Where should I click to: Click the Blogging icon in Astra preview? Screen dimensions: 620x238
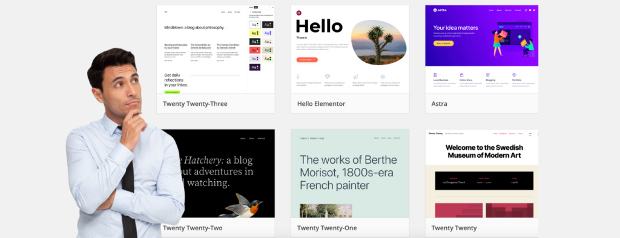pos(487,74)
